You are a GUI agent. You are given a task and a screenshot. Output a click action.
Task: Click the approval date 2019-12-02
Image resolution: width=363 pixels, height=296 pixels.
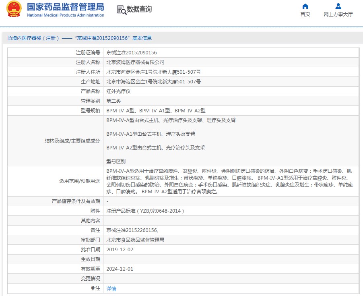(x=120, y=250)
